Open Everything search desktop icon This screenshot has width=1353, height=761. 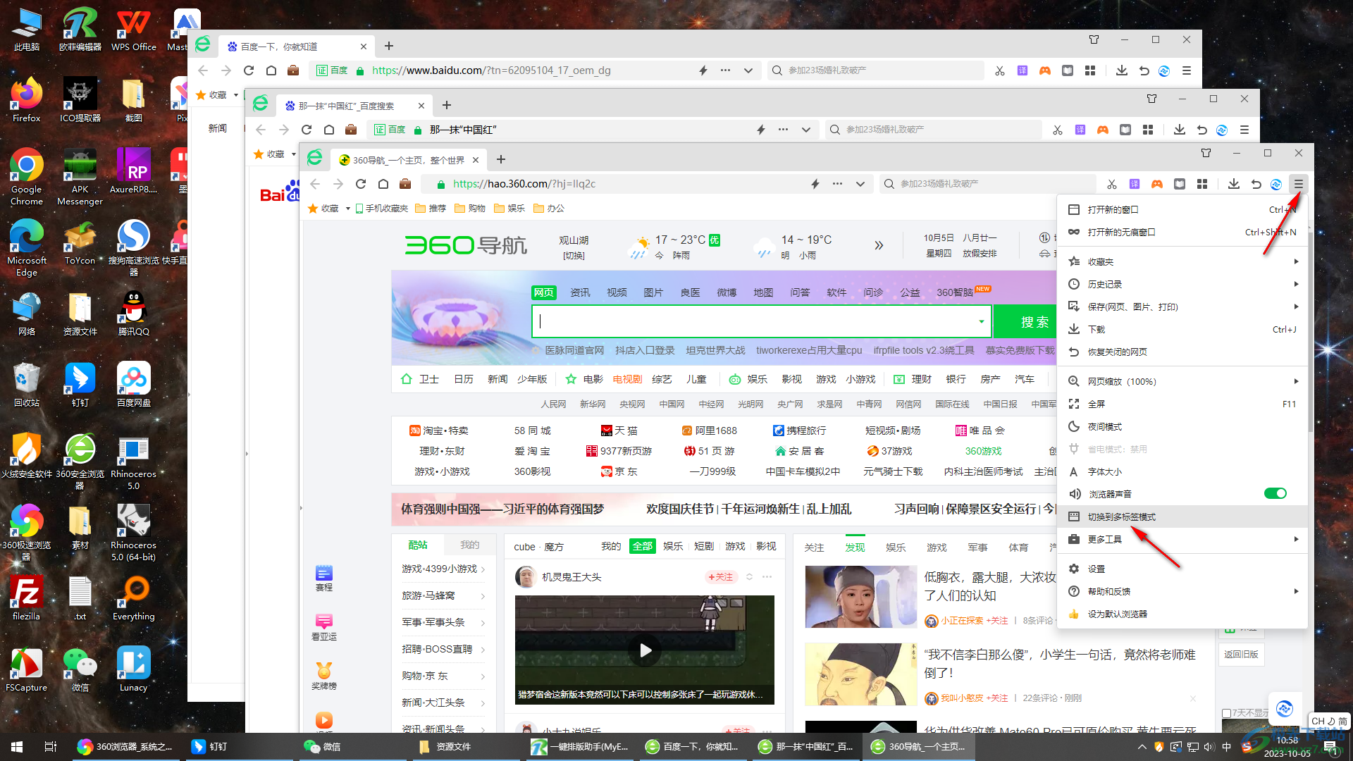133,598
